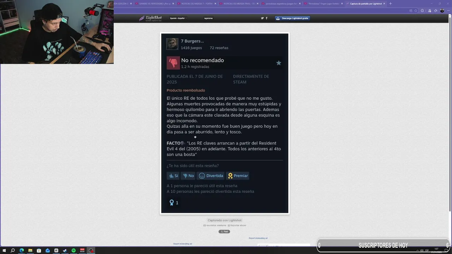Open the Facebook icon in LightShot header

point(267,18)
